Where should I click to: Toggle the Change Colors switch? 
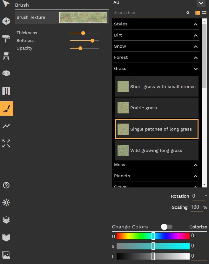(x=167, y=227)
